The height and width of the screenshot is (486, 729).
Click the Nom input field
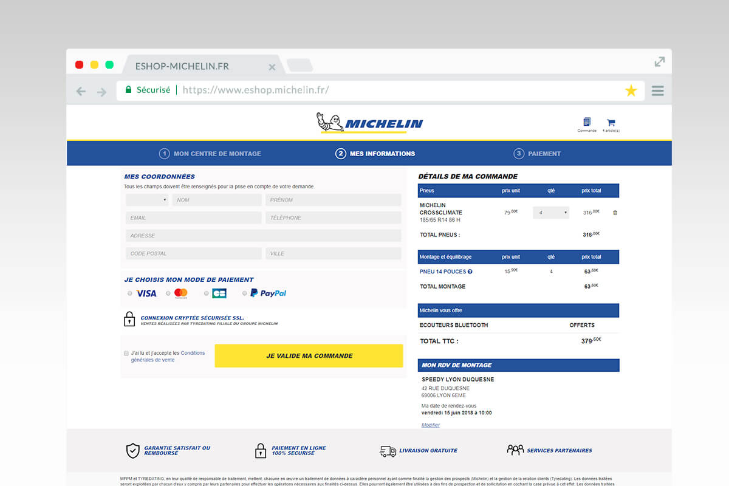coord(217,200)
